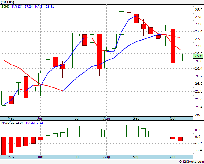The image size is (204, 164).
Task: Click Jun on the MACD panel time axis
Action: click(40, 157)
